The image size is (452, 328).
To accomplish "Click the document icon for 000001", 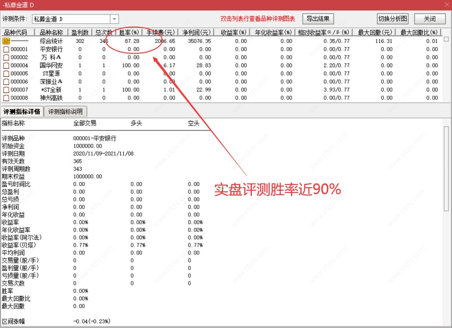I will (6, 49).
